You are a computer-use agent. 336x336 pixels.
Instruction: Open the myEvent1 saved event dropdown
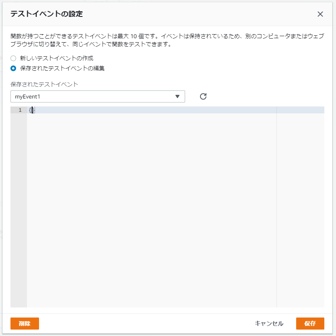pyautogui.click(x=98, y=96)
